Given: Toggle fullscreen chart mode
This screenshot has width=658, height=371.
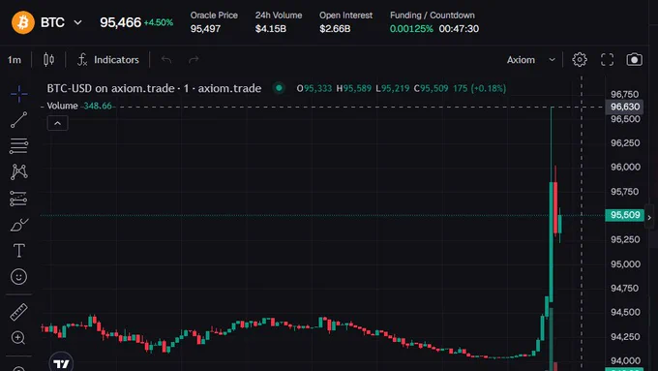Looking at the screenshot, I should (x=607, y=60).
